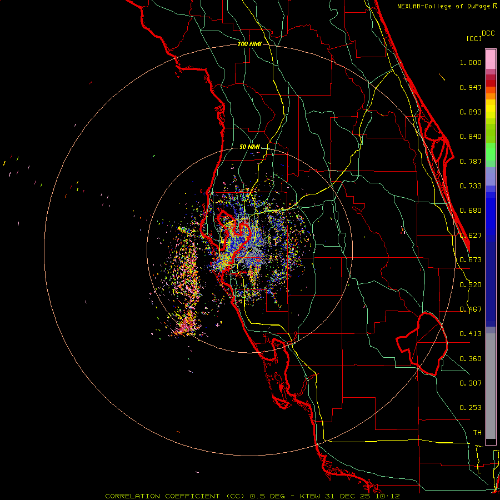The image size is (500, 500).
Task: Click the 31 DEC 25 10:12 timestamp
Action: (363, 496)
